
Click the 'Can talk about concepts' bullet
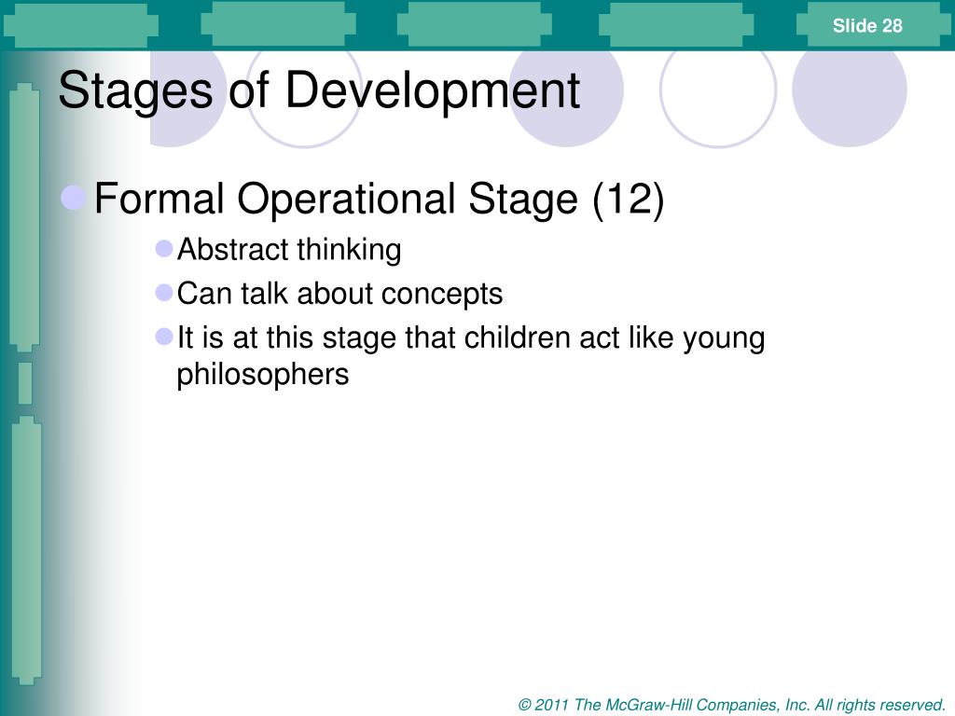pyautogui.click(x=339, y=294)
